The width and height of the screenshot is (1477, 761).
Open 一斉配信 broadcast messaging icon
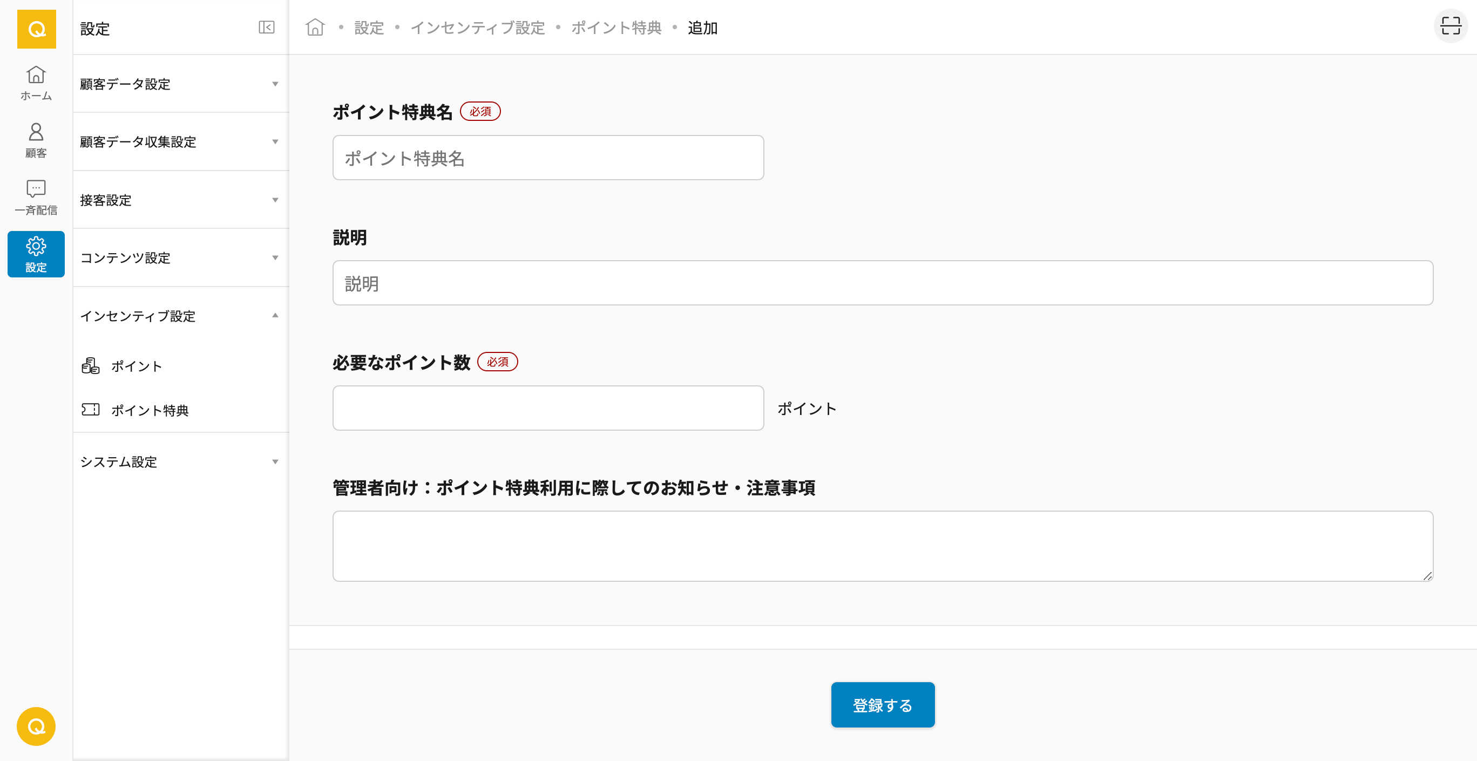(x=36, y=197)
